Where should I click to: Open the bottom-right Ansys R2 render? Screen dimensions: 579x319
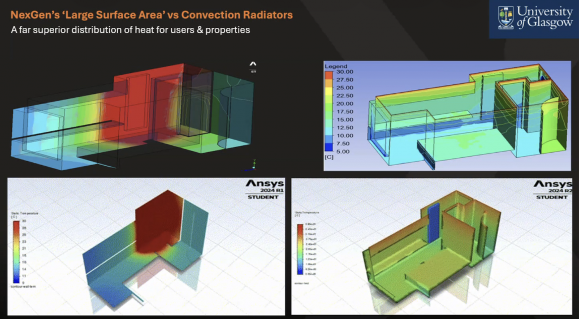pos(434,246)
